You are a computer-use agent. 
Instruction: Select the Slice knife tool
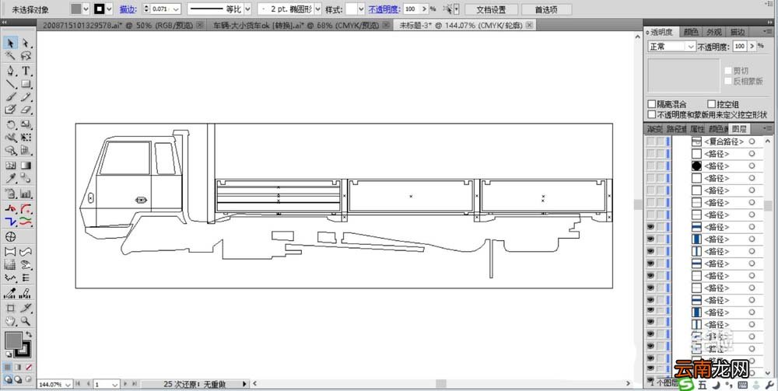26,308
